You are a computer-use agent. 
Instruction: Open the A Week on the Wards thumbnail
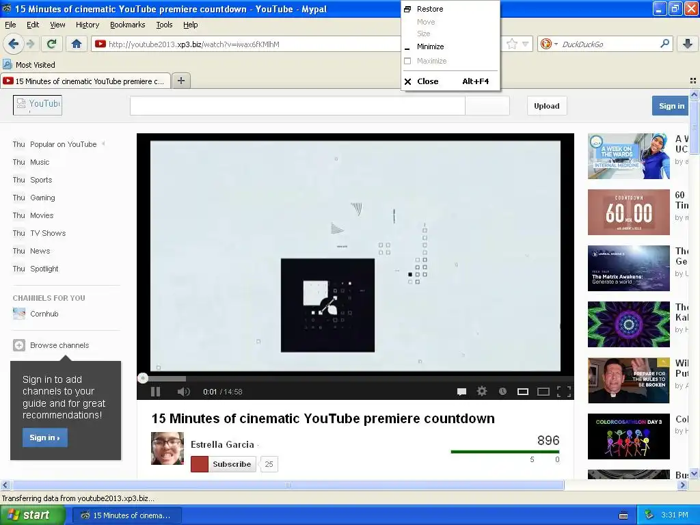pos(629,157)
